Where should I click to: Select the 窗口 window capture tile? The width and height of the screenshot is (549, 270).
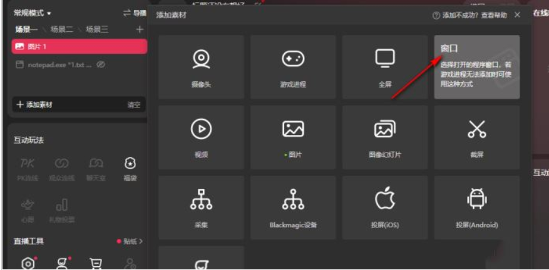[477, 67]
